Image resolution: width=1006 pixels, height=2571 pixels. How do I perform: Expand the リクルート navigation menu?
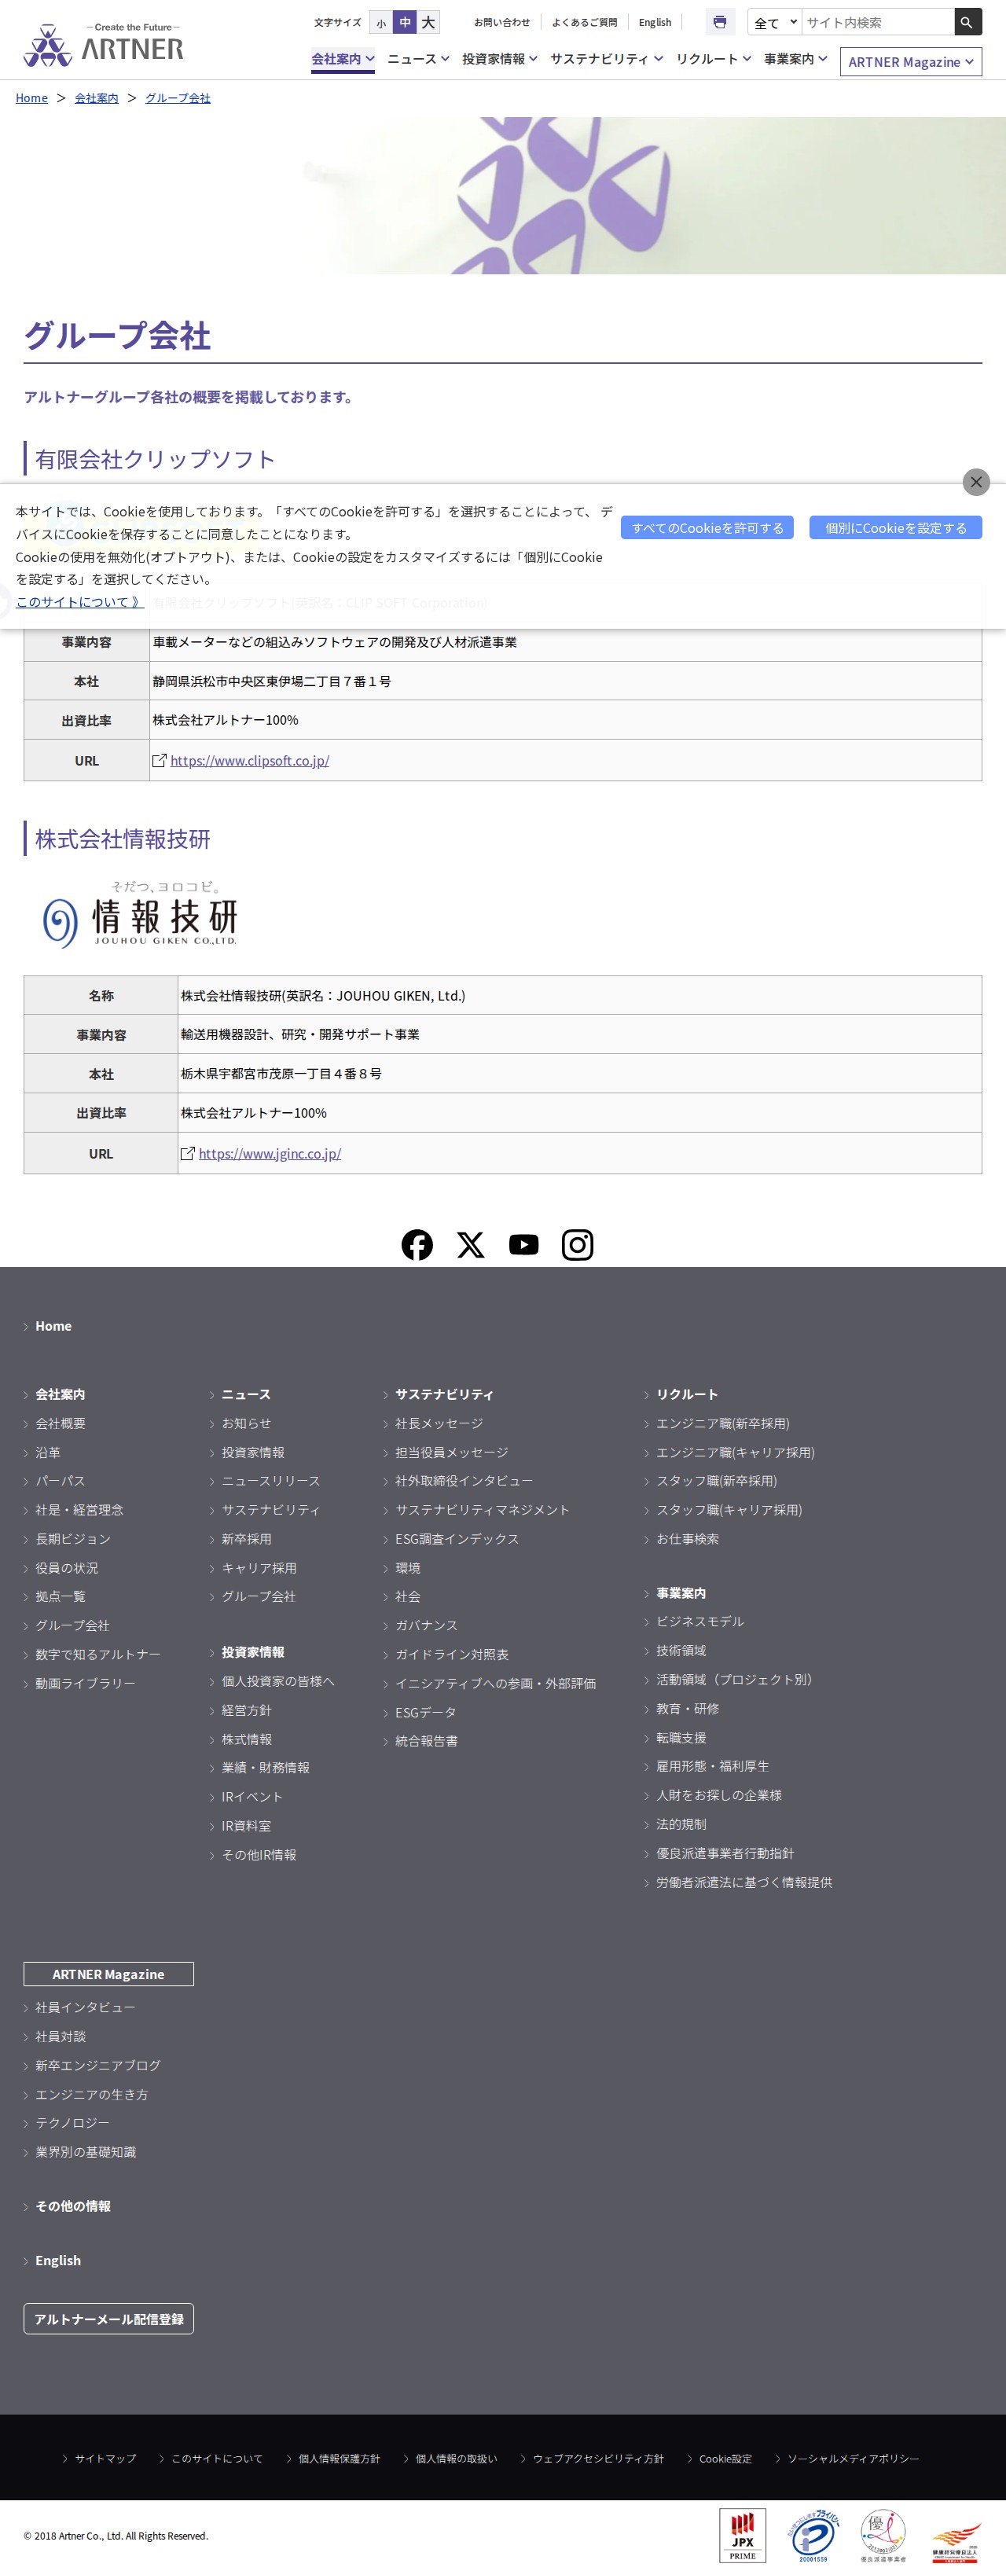coord(714,59)
